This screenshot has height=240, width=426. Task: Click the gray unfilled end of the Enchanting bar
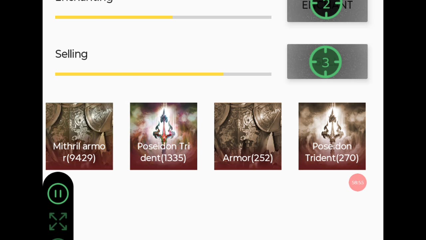click(222, 17)
